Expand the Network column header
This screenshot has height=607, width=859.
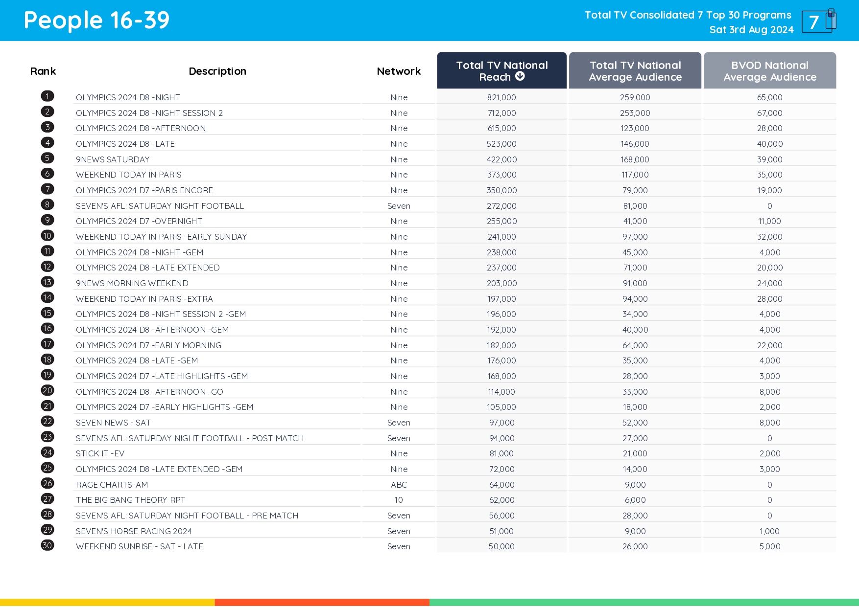coord(398,71)
